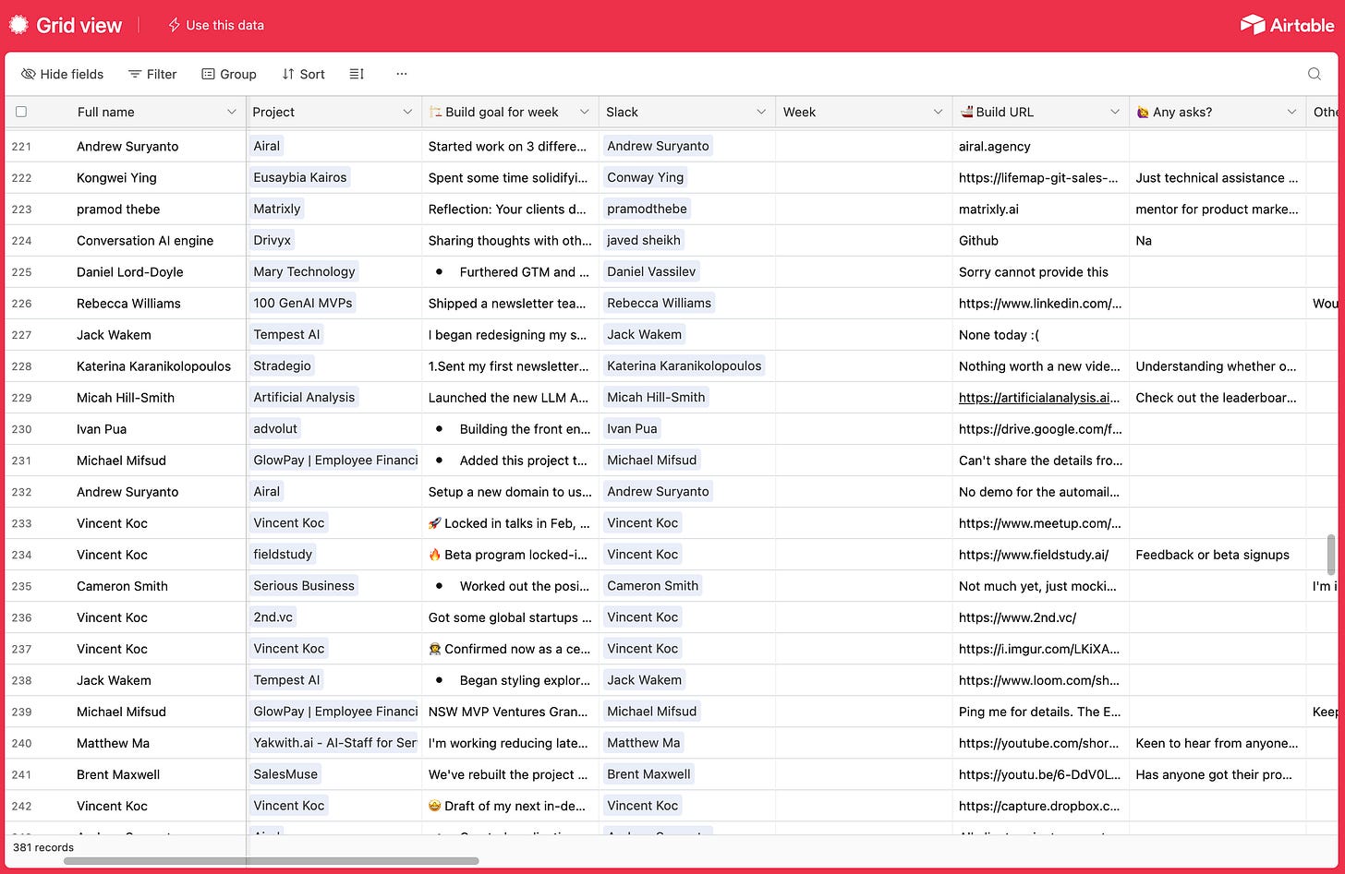
Task: Click the SalesMuse project tag
Action: 285,774
